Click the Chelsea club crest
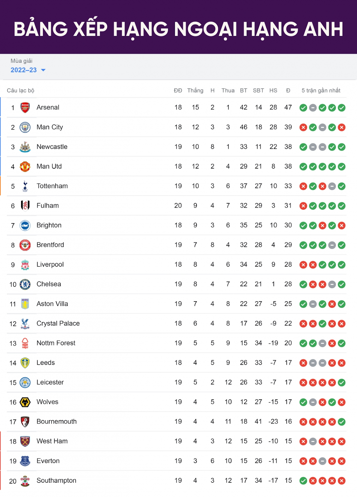 tap(25, 284)
